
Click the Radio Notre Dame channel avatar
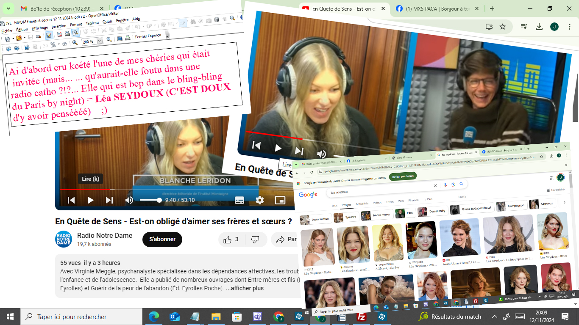(64, 240)
